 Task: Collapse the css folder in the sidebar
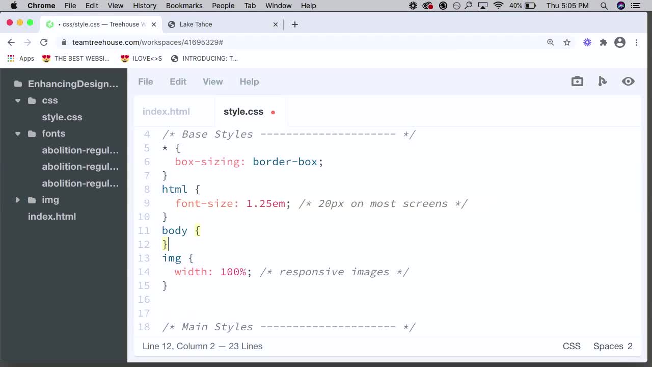18,100
